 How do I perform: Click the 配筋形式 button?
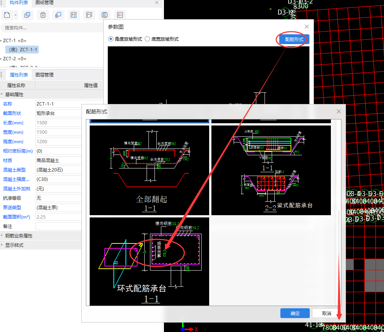point(294,40)
